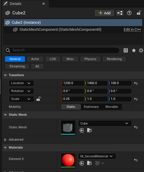Viewport: 144px width, 172px height.
Task: Select the Streaming filter tab
Action: coord(17,66)
